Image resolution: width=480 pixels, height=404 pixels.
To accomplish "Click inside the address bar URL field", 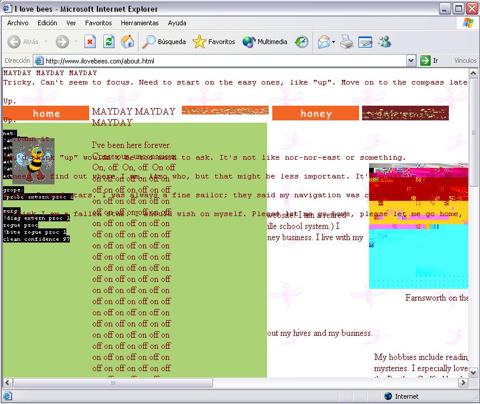I will (223, 60).
